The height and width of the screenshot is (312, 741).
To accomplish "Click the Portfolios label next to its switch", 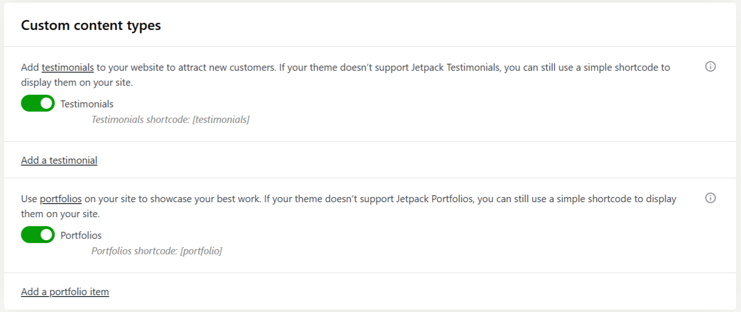I will click(81, 235).
